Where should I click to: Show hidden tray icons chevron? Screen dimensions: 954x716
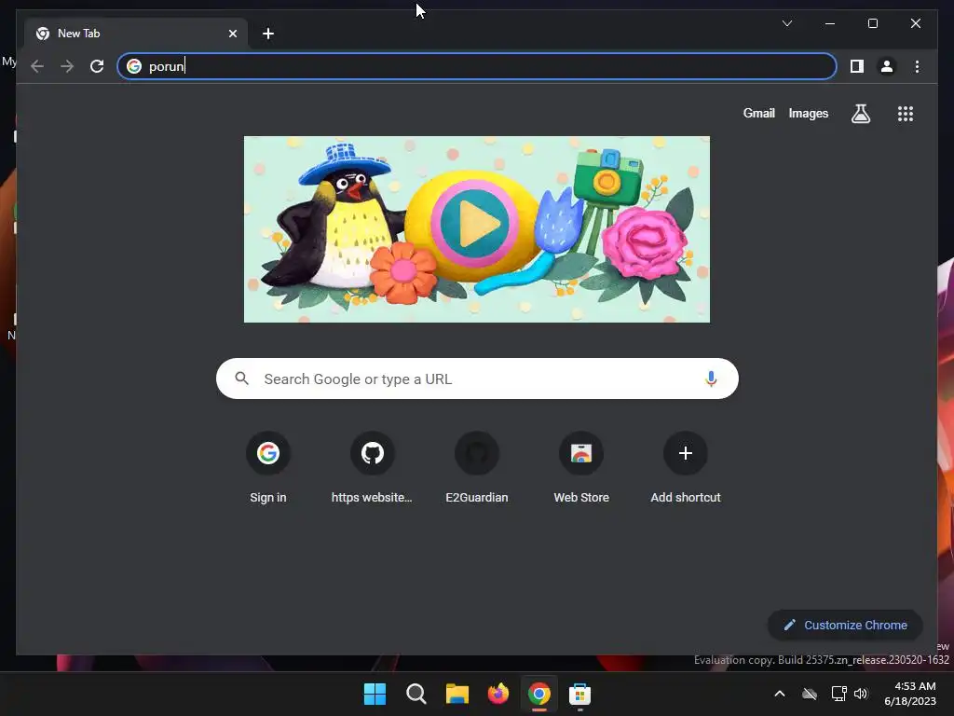(780, 694)
